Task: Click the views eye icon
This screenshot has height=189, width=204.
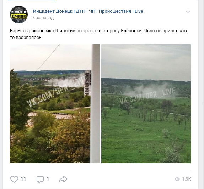Action: (177, 179)
